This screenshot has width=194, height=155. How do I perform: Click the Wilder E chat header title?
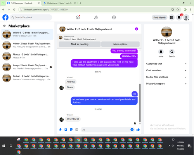(89, 29)
